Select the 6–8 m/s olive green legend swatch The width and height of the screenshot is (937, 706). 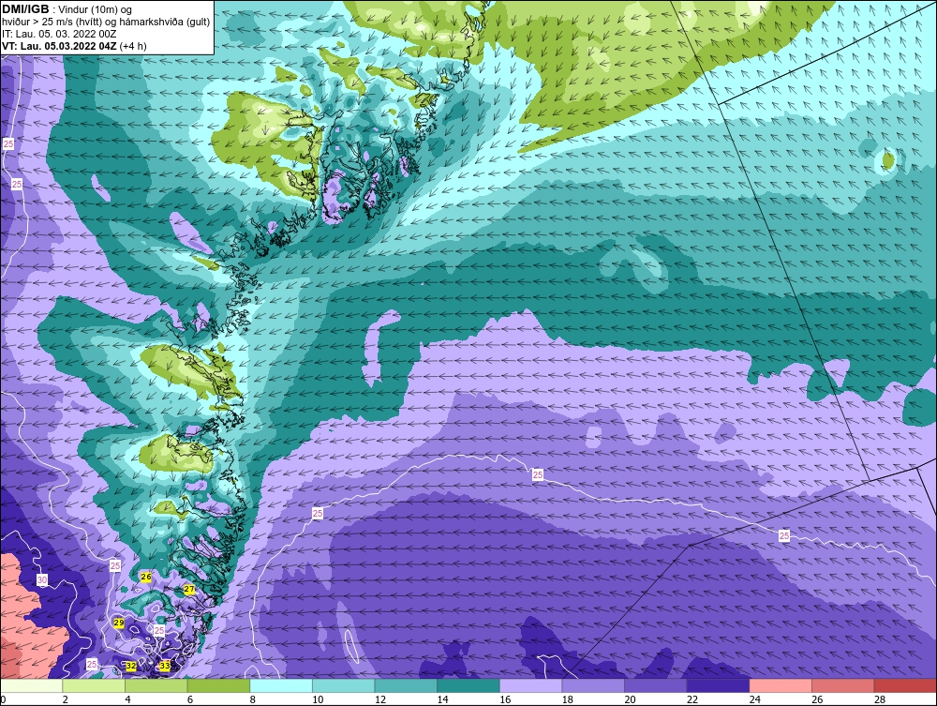tap(218, 685)
